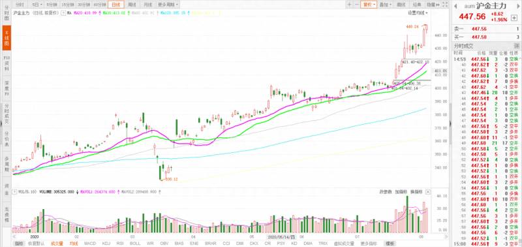Click 模板 template button

click(x=389, y=244)
